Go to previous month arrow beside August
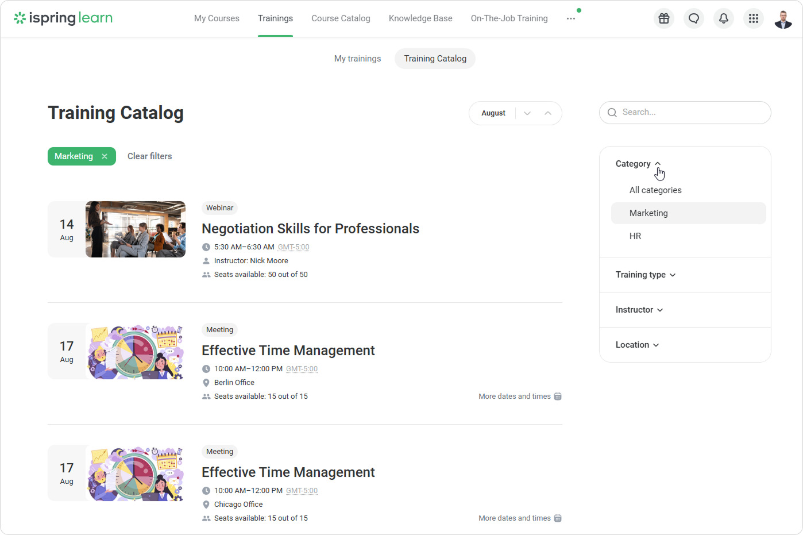 (548, 113)
